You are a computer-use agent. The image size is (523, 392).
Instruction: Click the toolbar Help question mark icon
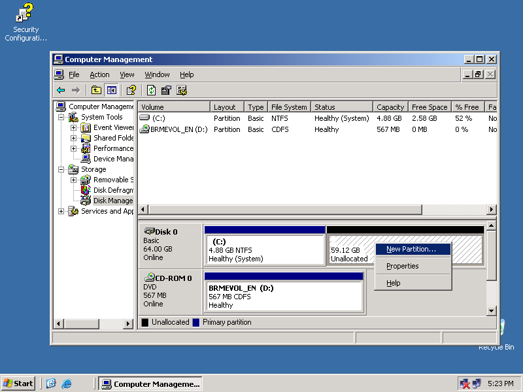[131, 90]
